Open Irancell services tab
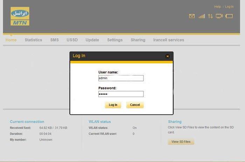Screen dimensions: 245x162 click(169, 40)
